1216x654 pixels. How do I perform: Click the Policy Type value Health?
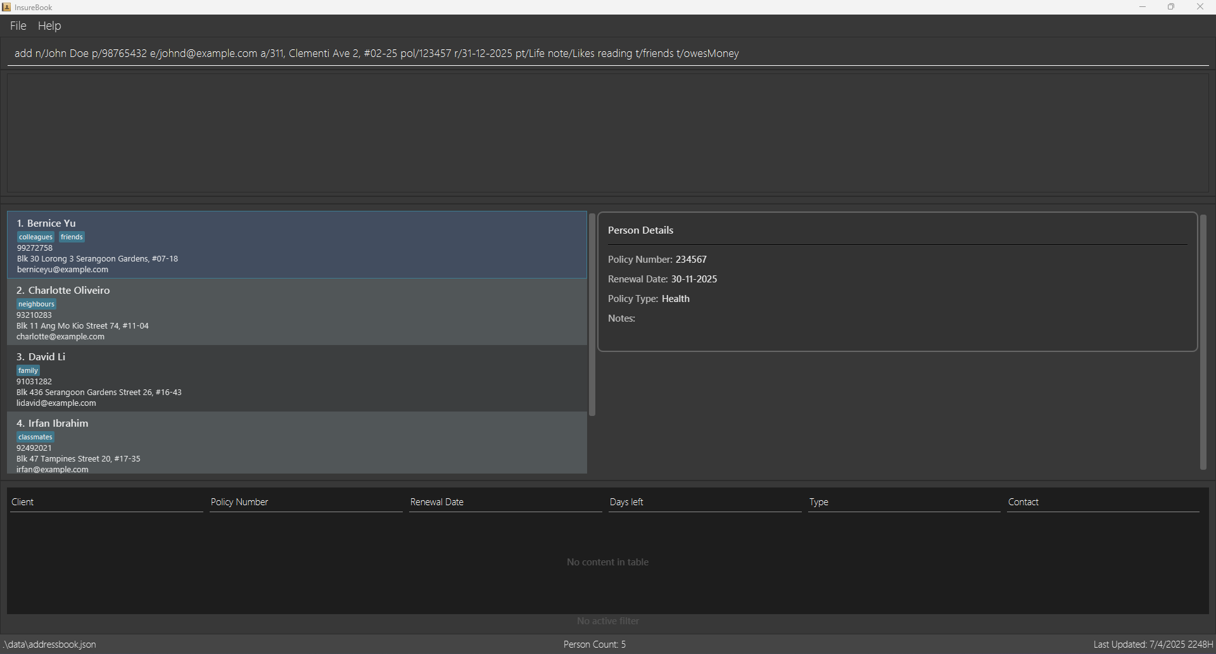click(x=676, y=299)
